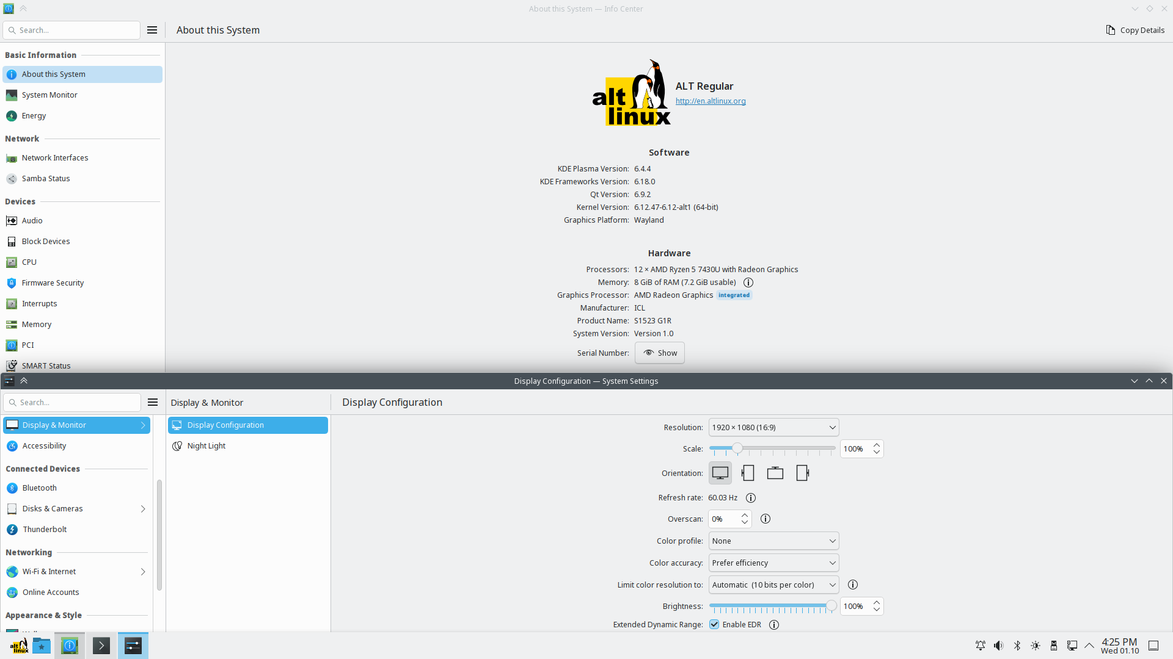Select the landscape orientation toggle

(x=720, y=473)
